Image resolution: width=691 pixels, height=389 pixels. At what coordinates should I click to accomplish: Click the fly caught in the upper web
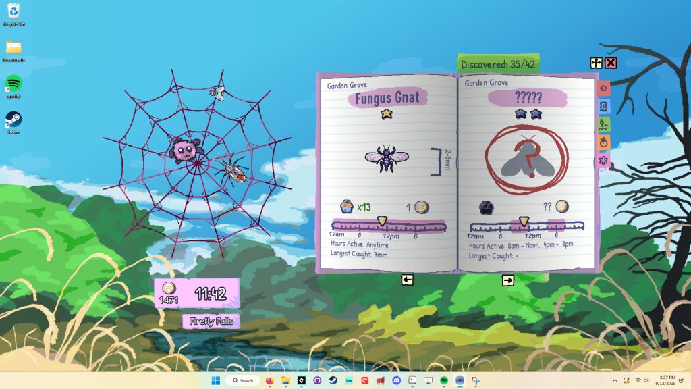coord(219,92)
